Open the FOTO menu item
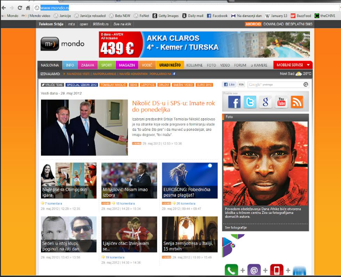 pos(212,65)
